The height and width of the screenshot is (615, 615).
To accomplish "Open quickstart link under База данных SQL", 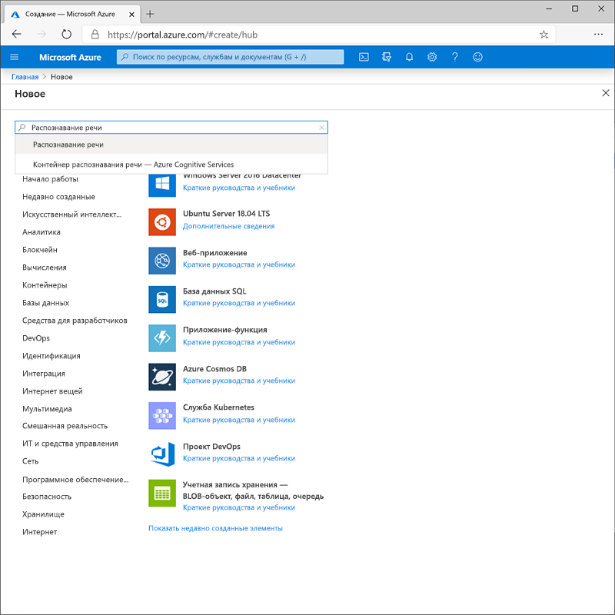I will click(x=239, y=303).
